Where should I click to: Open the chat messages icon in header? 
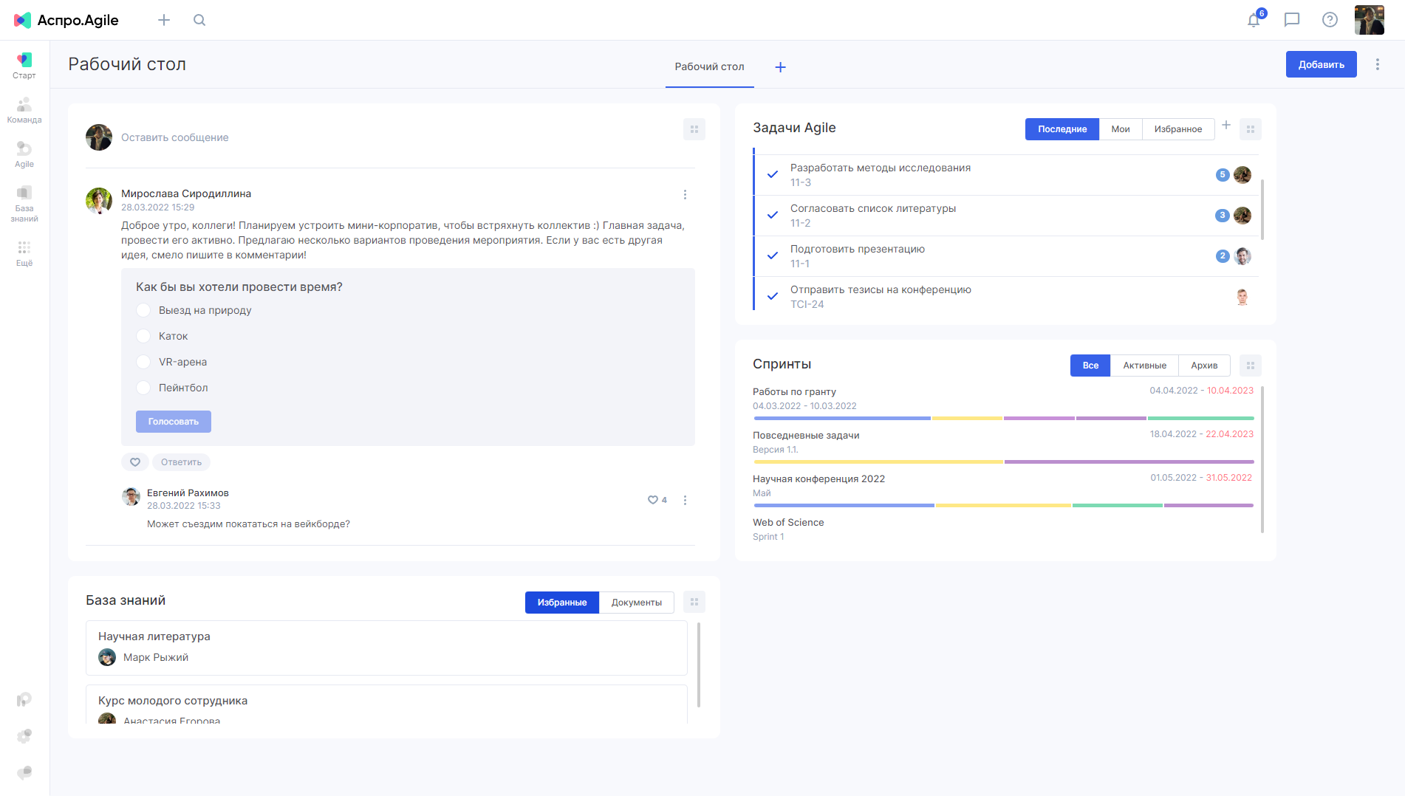click(x=1292, y=20)
